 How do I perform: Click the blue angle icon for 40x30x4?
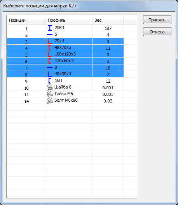point(50,74)
